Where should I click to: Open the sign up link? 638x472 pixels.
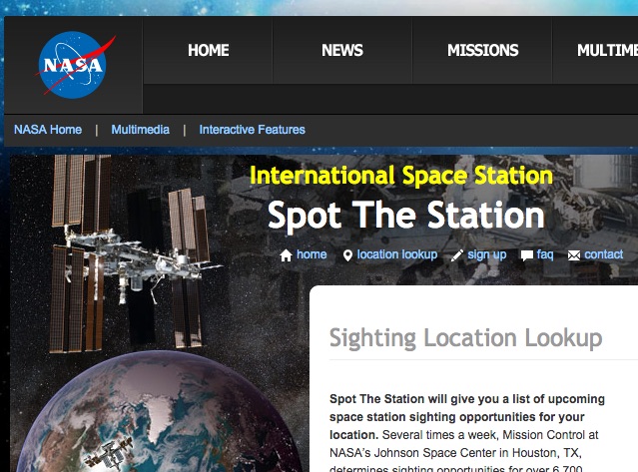point(487,254)
